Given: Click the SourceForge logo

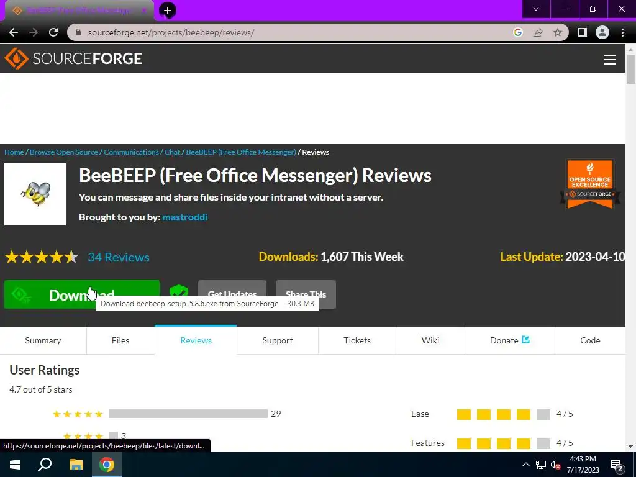Looking at the screenshot, I should pos(73,58).
